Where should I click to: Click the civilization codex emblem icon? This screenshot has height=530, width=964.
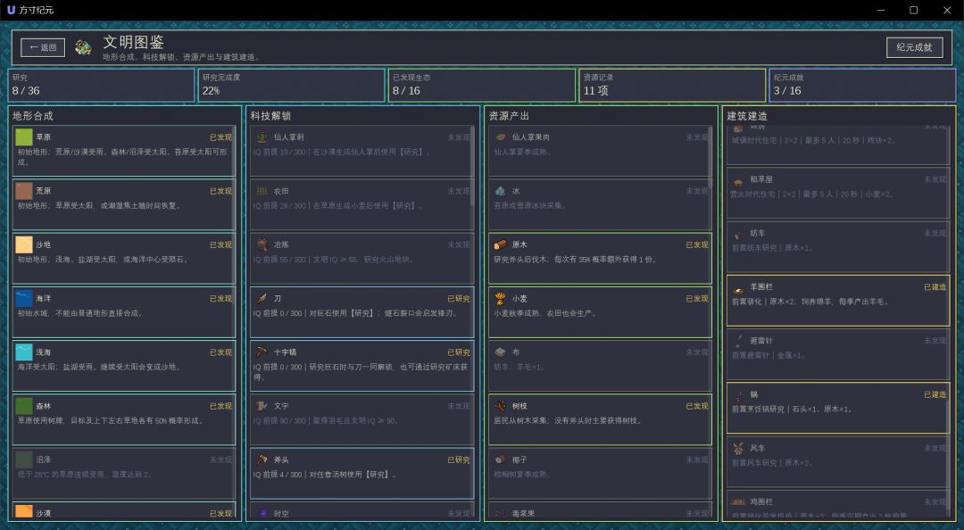click(x=83, y=47)
